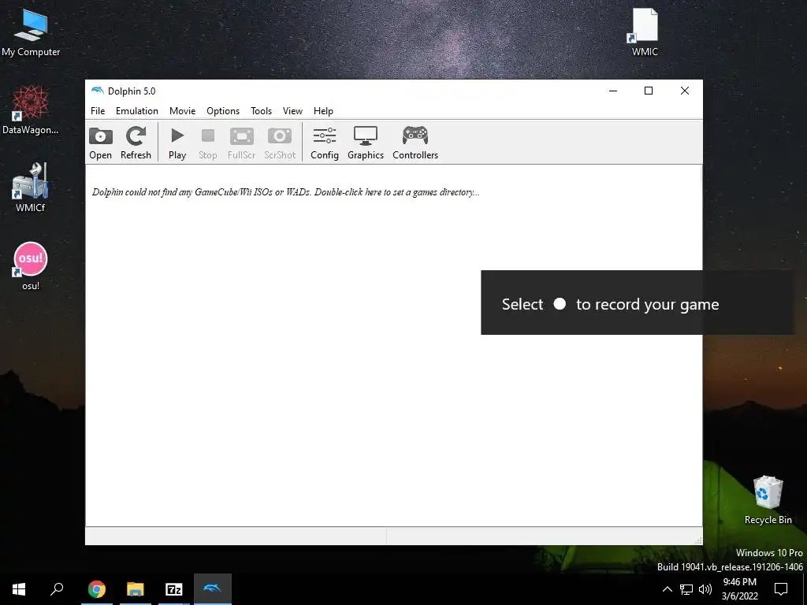Open the View menu
807x605 pixels.
[292, 110]
